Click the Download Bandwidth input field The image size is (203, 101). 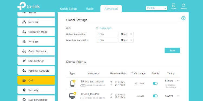pyautogui.click(x=107, y=40)
